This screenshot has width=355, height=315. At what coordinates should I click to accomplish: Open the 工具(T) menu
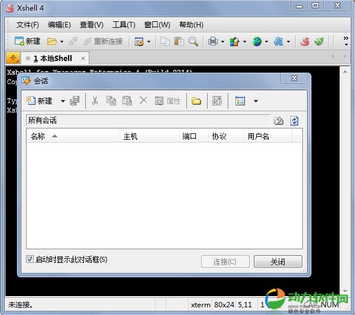coord(124,25)
